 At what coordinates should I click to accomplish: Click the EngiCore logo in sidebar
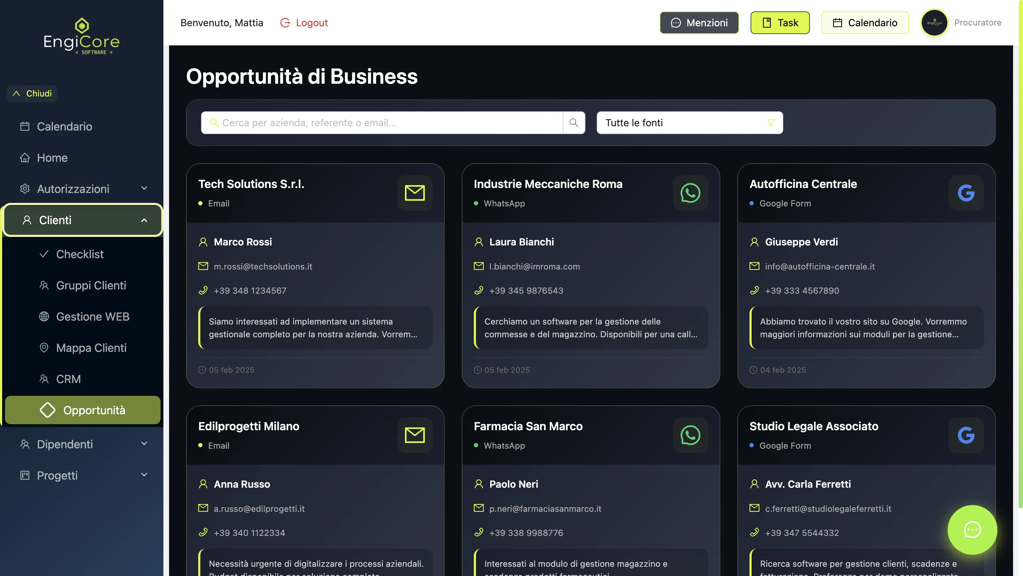(x=81, y=37)
